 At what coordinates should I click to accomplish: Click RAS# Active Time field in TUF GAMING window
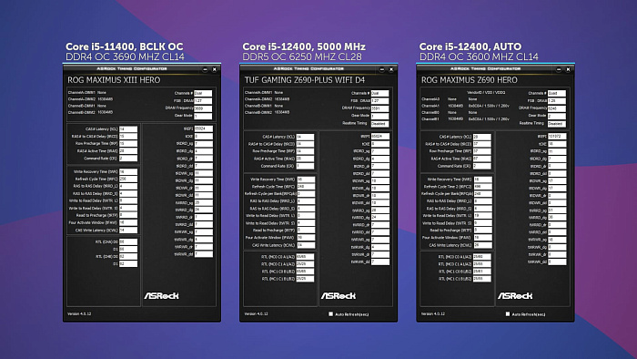point(305,159)
